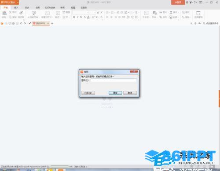This screenshot has width=220, height=171.
Task: Expand the new slide dropdown arrow
Action: 53,17
